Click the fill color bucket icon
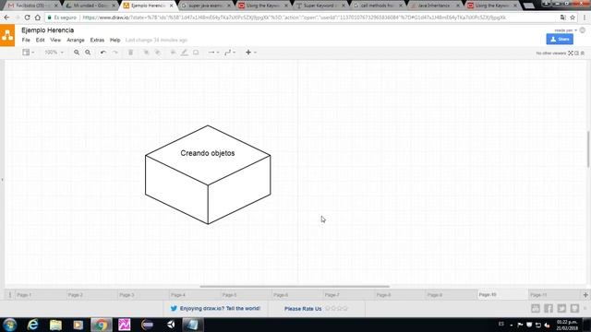Viewport: 591px width, 332px height. point(173,53)
